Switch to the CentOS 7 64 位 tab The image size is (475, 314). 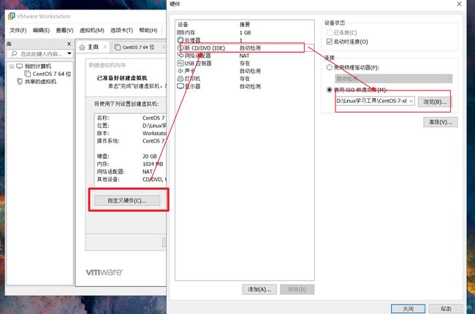[138, 47]
